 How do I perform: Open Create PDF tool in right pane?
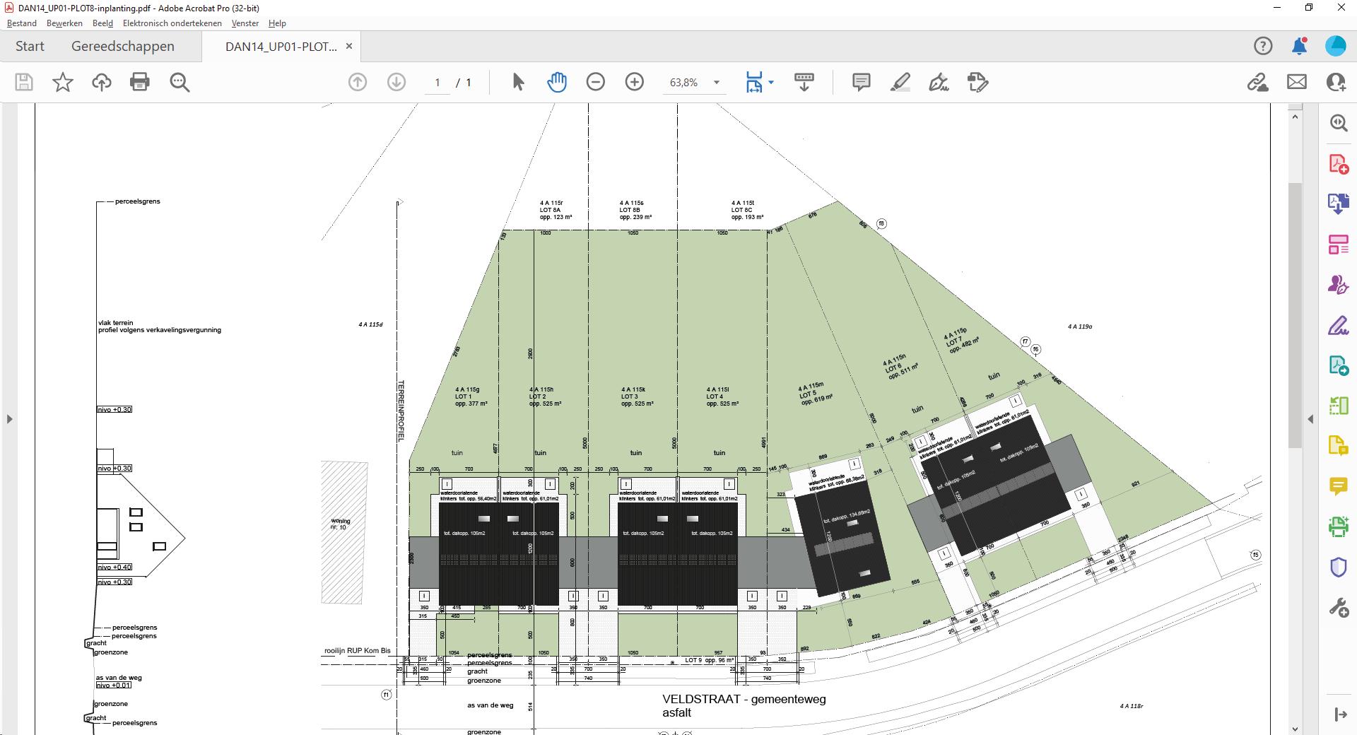[x=1338, y=163]
